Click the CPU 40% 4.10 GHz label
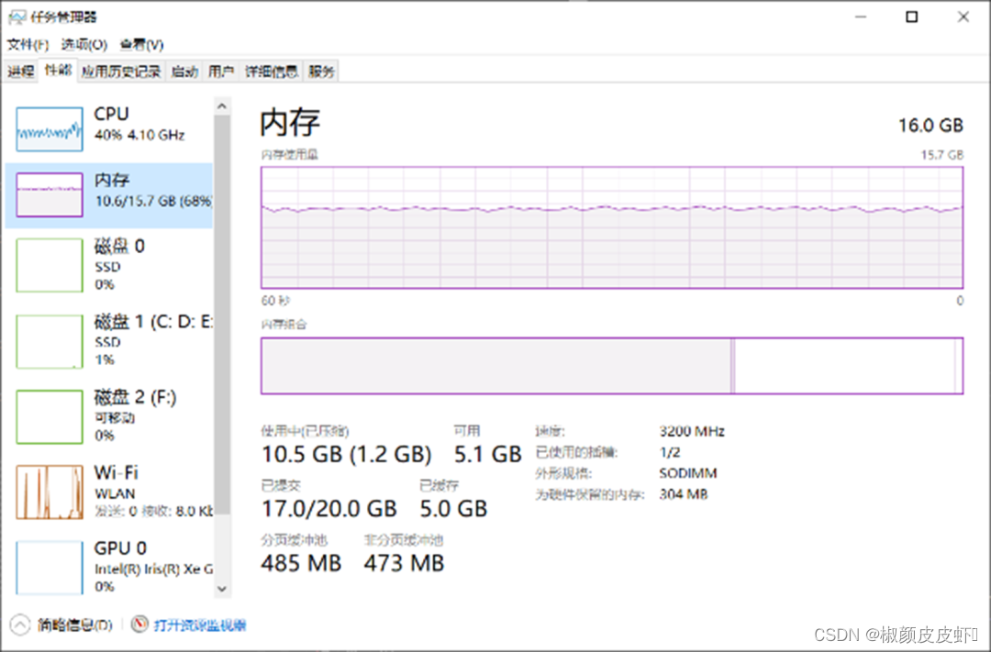The height and width of the screenshot is (652, 991). pyautogui.click(x=139, y=124)
